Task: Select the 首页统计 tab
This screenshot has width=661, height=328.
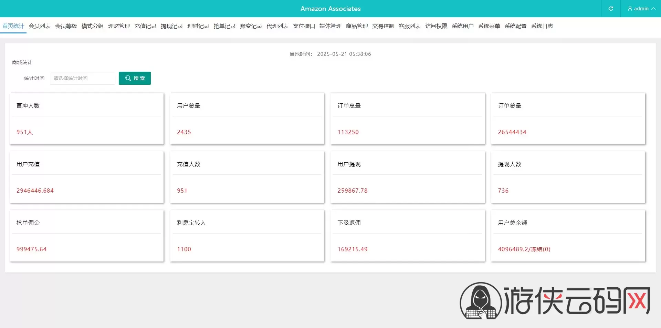Action: point(13,26)
